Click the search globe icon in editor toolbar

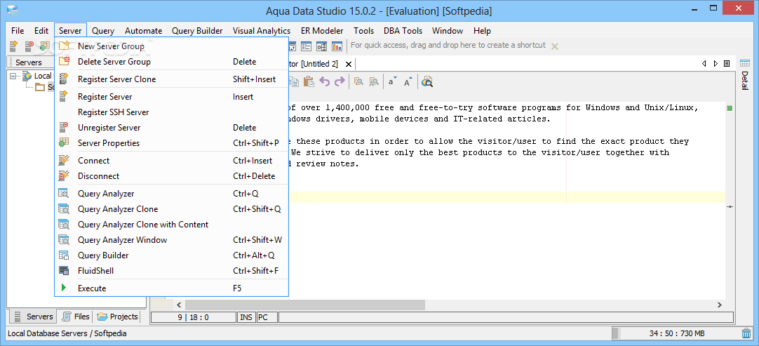tap(427, 81)
